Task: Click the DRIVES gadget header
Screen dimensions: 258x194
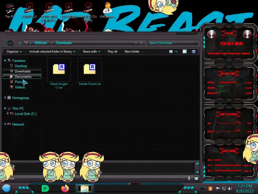Action: point(229,151)
